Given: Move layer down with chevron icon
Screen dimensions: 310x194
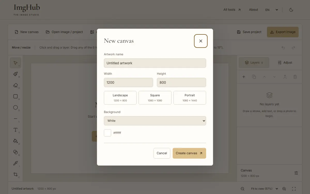Looking at the screenshot, I should 275,77.
